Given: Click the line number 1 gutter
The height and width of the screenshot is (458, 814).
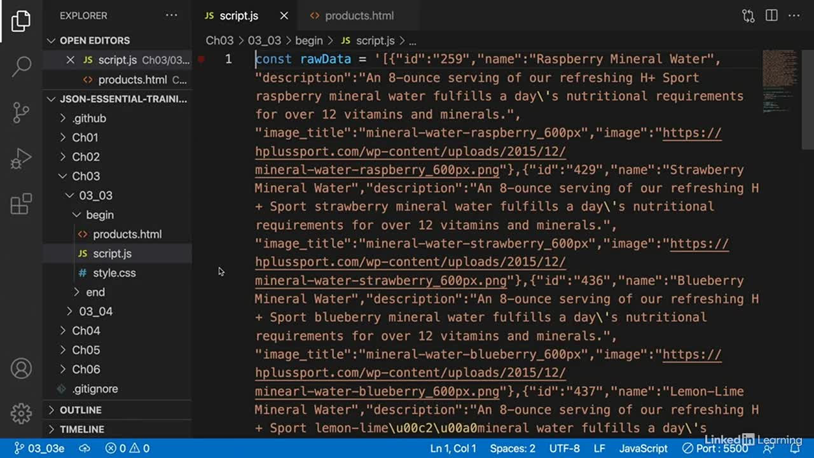Looking at the screenshot, I should pos(228,59).
